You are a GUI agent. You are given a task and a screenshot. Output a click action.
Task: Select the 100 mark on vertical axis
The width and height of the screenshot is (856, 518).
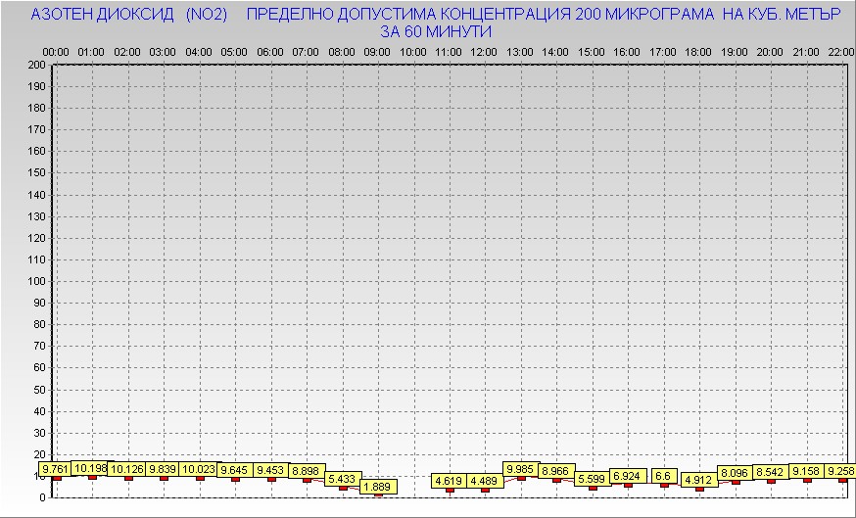(x=36, y=281)
